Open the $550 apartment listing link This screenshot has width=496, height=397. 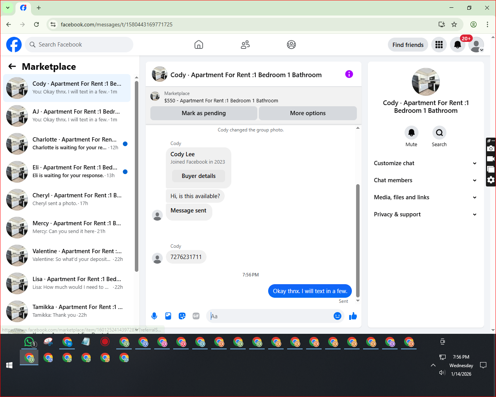pyautogui.click(x=221, y=100)
